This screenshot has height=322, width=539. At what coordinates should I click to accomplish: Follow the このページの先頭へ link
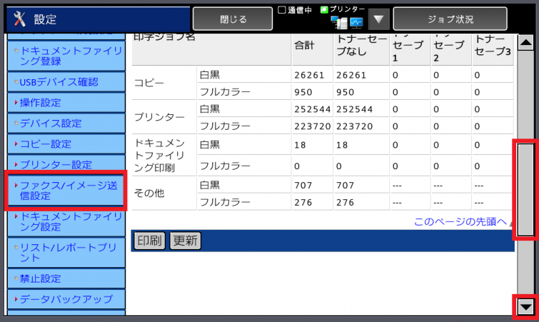[463, 221]
